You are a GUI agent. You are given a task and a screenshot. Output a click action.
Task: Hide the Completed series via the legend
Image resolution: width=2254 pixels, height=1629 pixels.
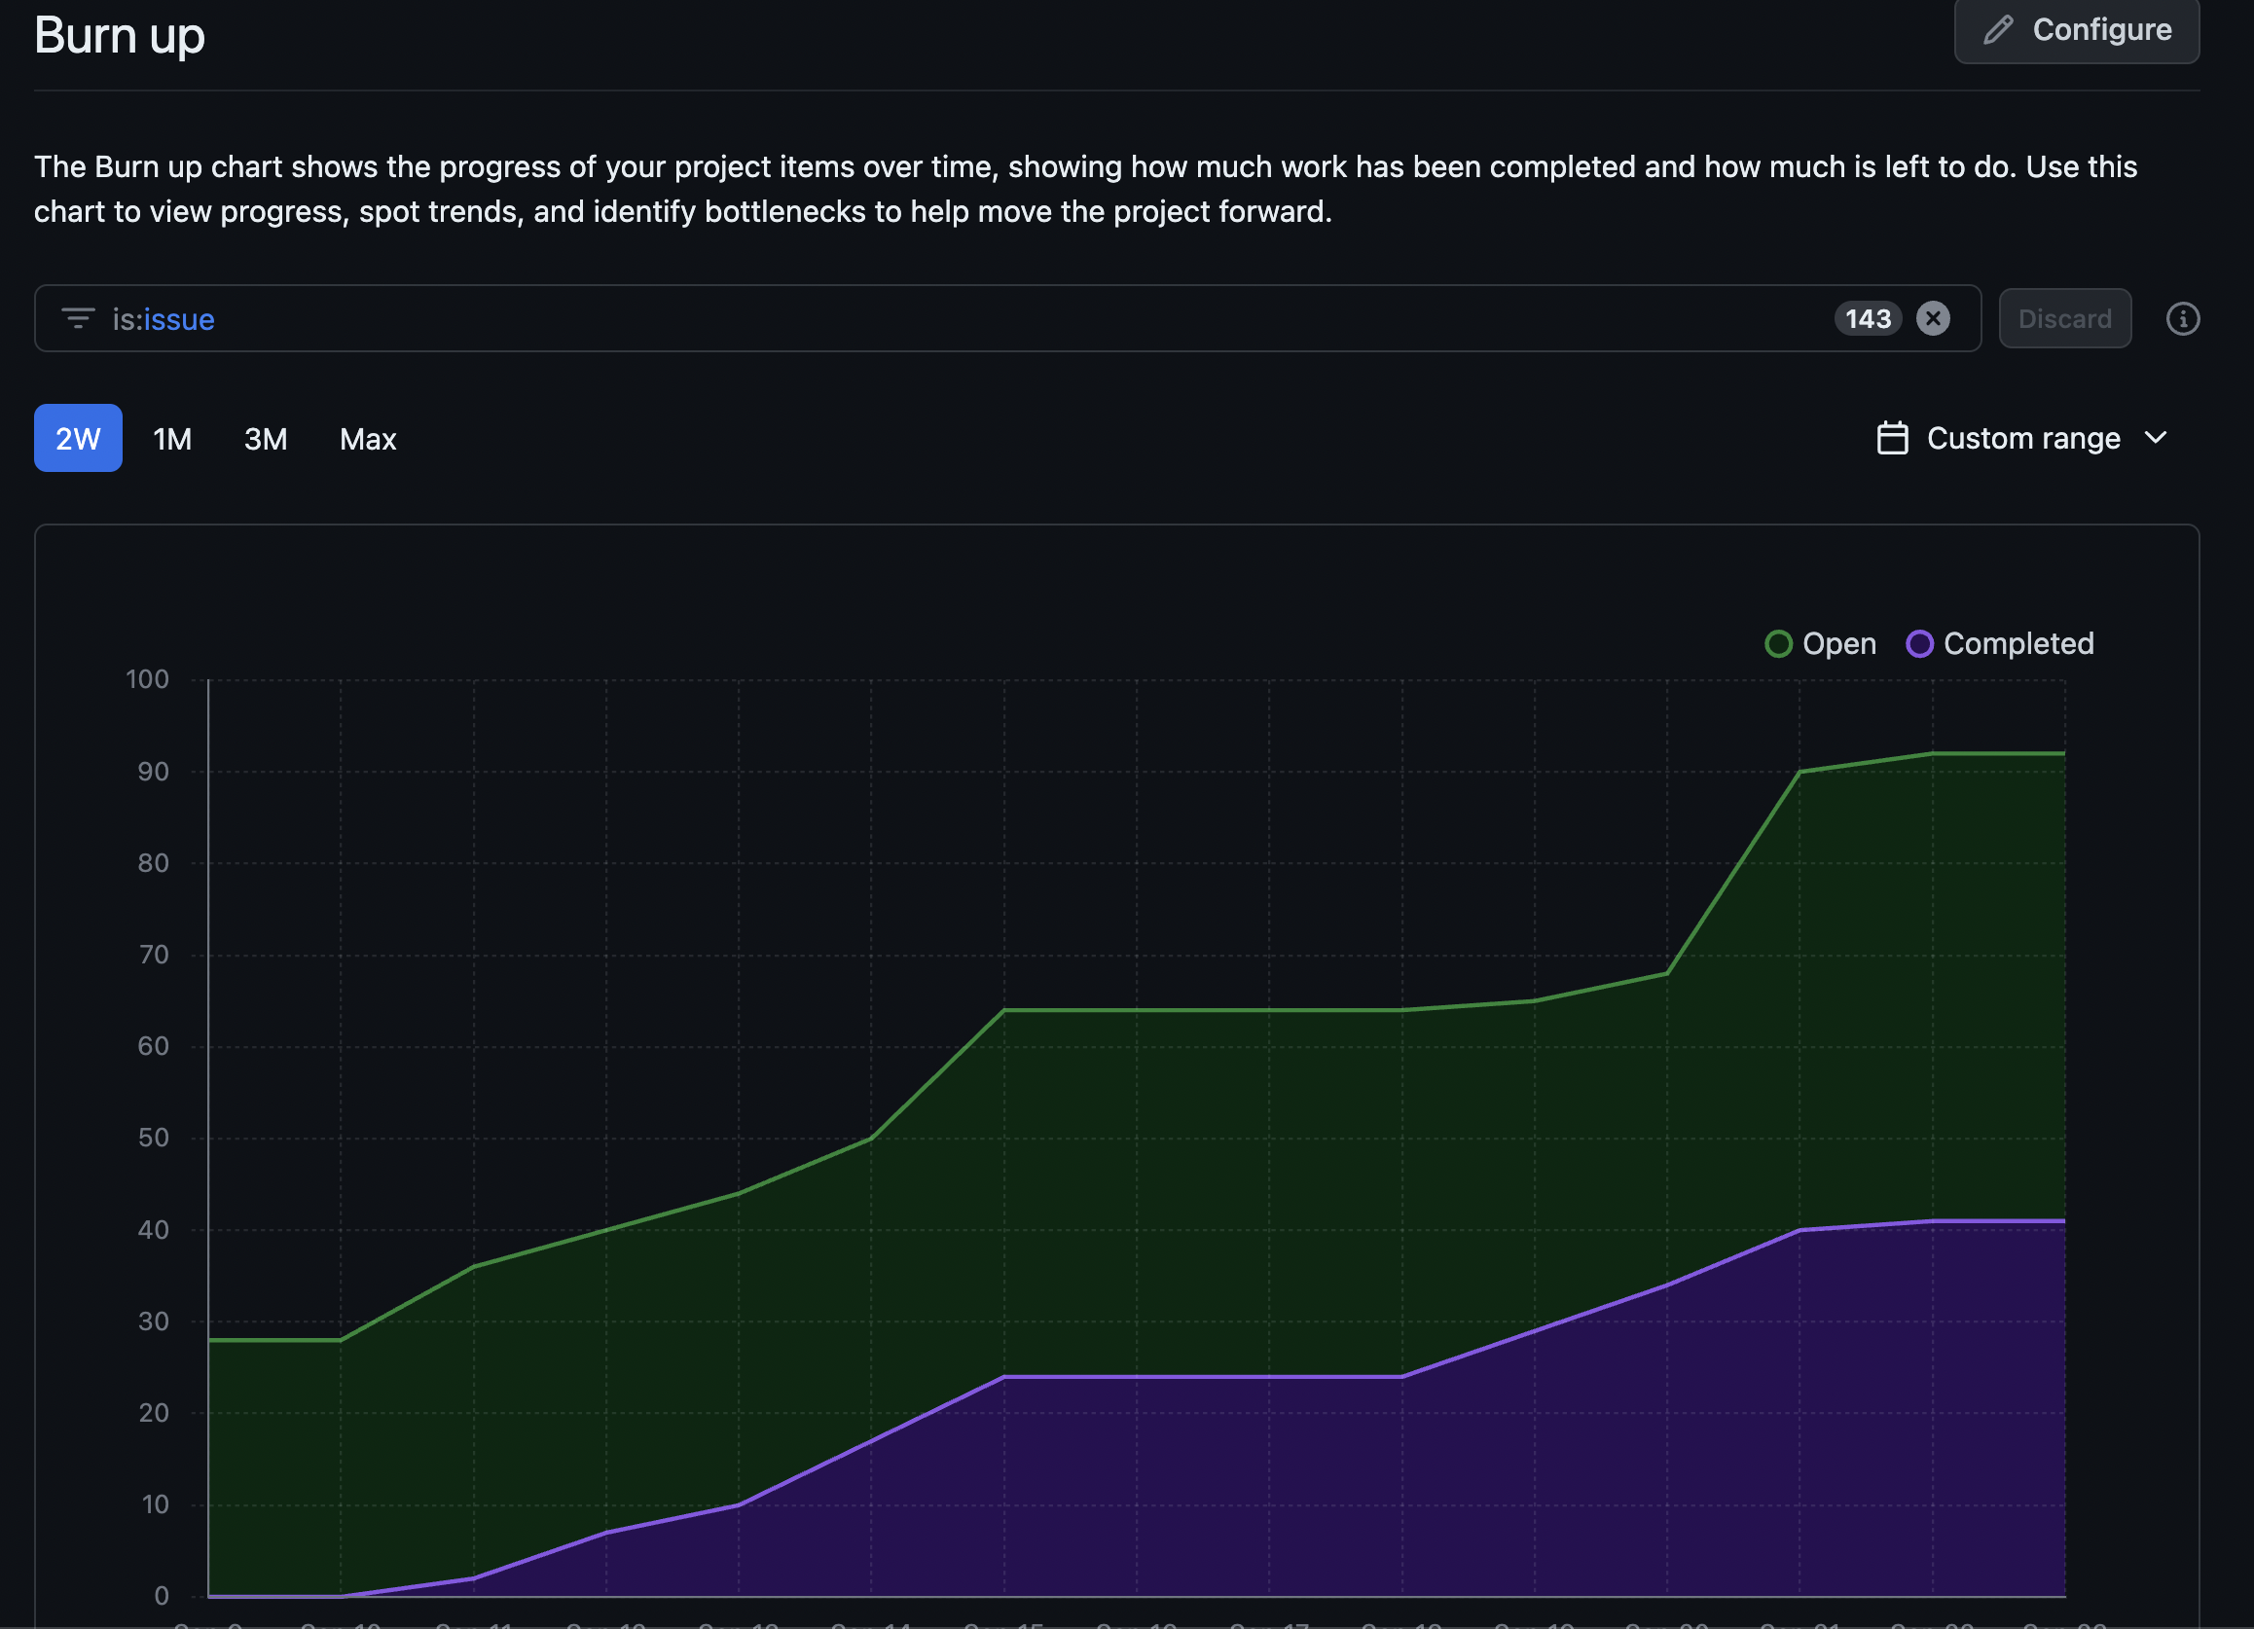point(2001,643)
